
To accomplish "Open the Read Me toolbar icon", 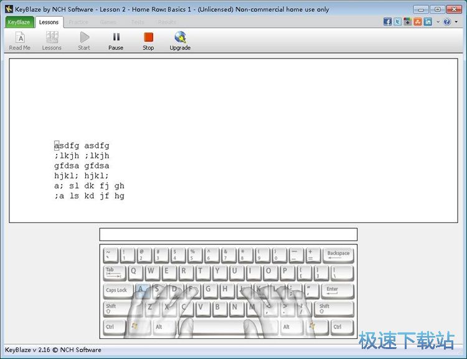I will click(x=20, y=41).
